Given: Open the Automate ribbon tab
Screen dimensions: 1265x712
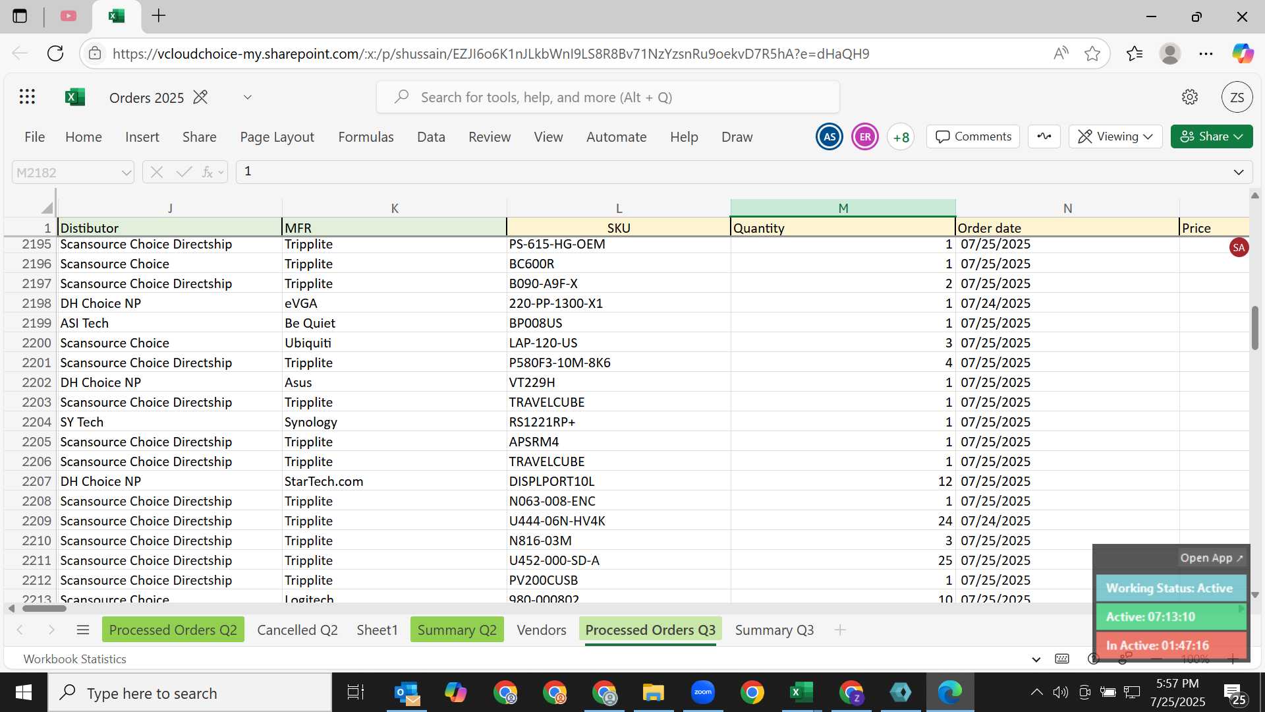Looking at the screenshot, I should point(617,136).
